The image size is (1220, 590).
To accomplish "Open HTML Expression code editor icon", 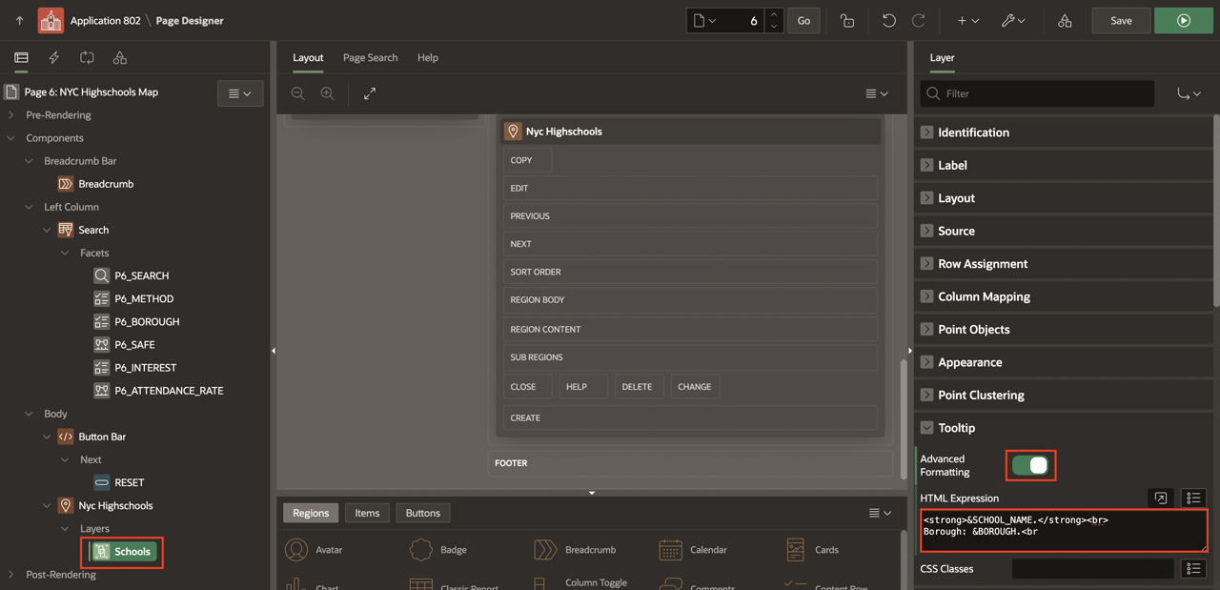I will tap(1160, 498).
